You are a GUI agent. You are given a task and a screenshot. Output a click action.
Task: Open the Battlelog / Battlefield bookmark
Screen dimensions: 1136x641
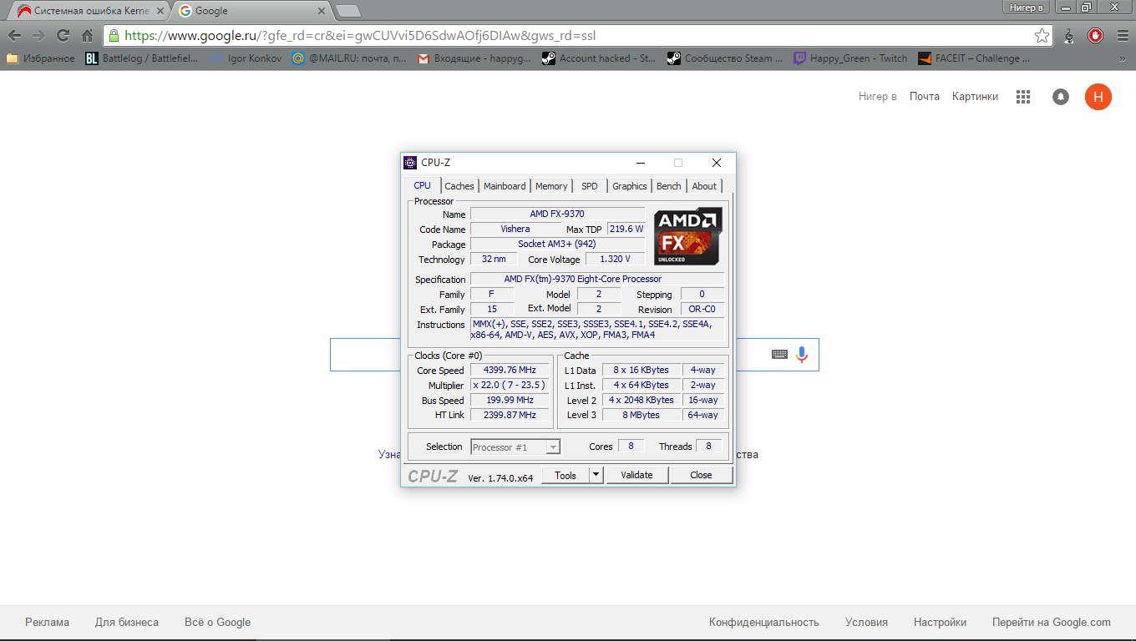point(142,58)
